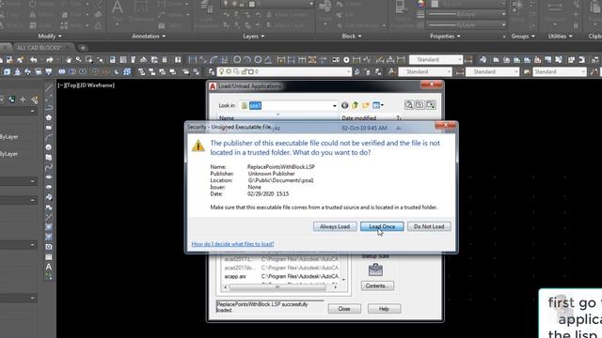
Task: Click the Dimension Style manager icon
Action: point(468,59)
